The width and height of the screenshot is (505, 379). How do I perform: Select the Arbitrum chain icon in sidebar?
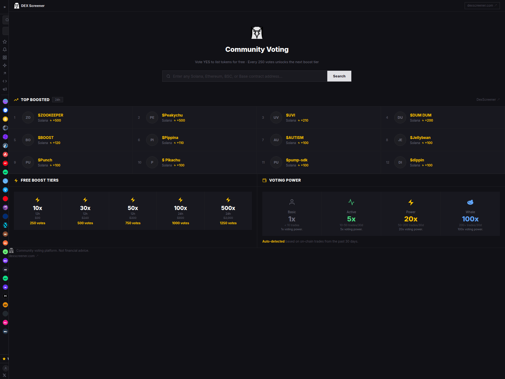pyautogui.click(x=5, y=146)
